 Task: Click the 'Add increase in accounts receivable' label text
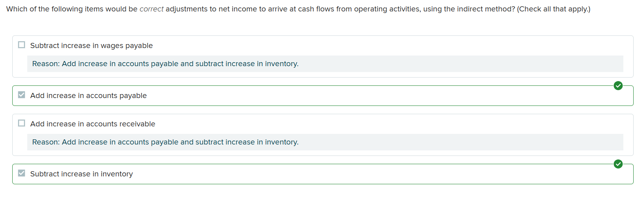(93, 124)
